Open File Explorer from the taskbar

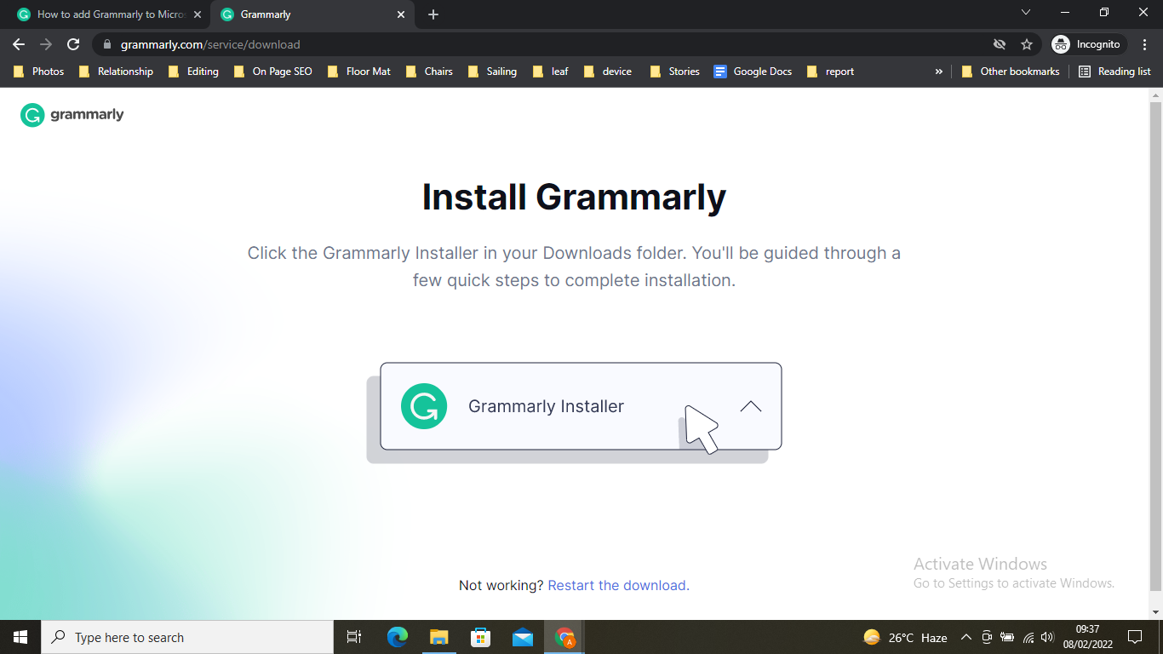(x=439, y=637)
